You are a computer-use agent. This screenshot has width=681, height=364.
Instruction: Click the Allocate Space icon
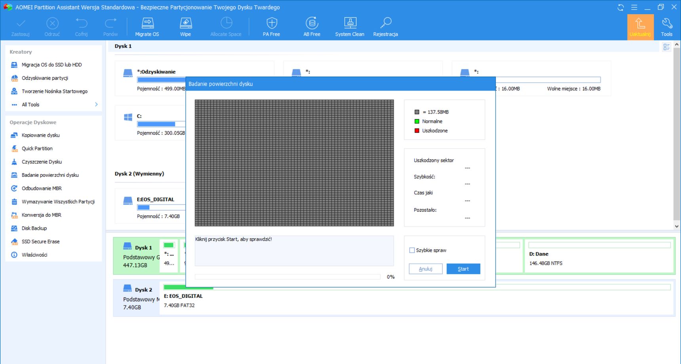(226, 23)
